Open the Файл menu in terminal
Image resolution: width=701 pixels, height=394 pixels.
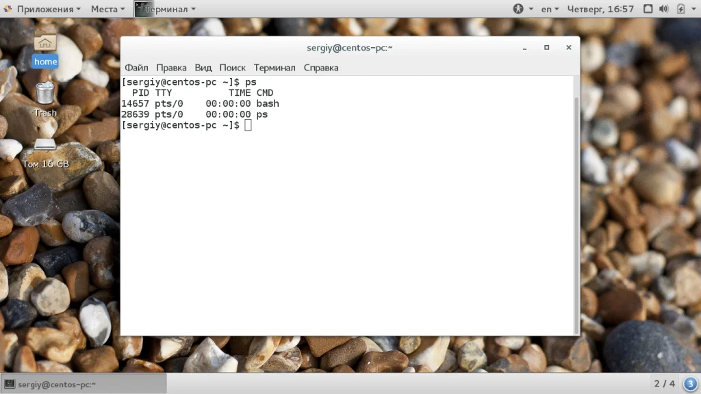pos(136,68)
